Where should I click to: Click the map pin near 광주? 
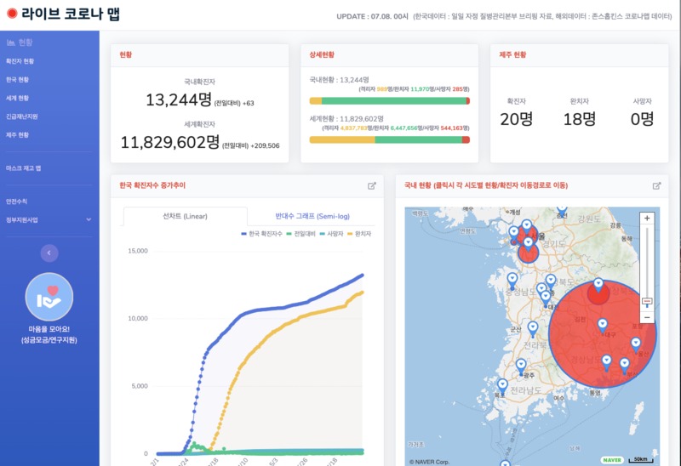click(521, 366)
